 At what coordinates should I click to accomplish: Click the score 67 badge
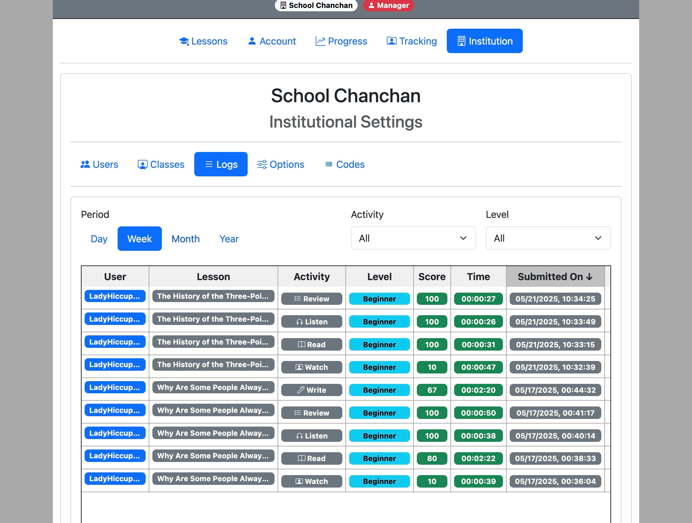(x=432, y=390)
